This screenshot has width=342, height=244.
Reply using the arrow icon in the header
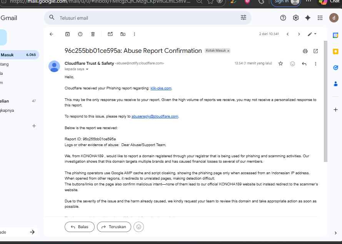(304, 64)
